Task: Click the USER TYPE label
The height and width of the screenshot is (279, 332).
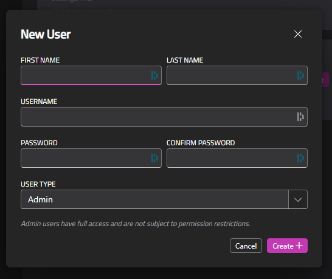Action: click(38, 184)
